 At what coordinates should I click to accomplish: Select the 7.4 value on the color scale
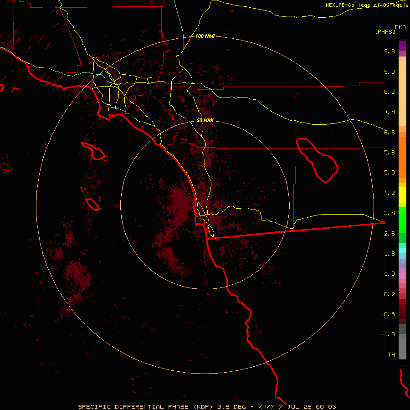(x=389, y=112)
